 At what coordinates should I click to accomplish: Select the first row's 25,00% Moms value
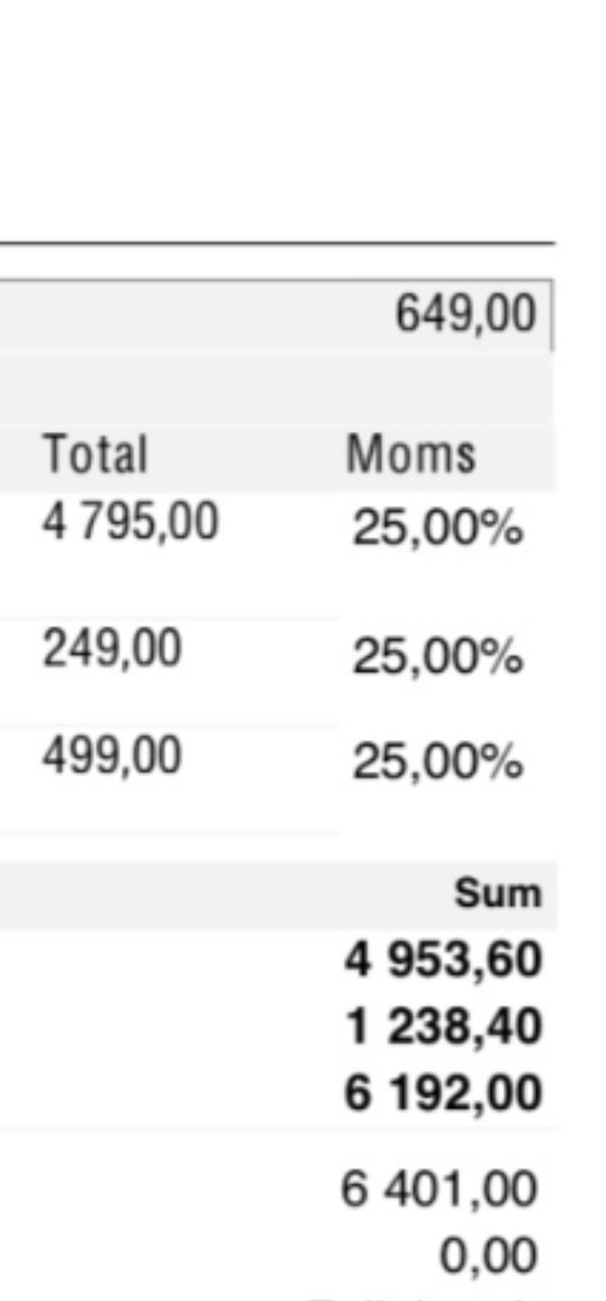coord(438,528)
